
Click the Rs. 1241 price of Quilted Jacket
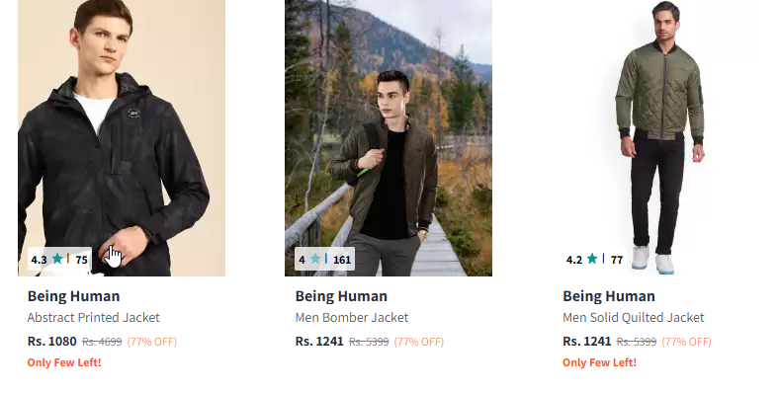[x=587, y=342]
